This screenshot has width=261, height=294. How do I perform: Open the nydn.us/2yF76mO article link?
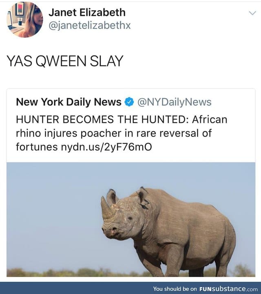pos(106,147)
